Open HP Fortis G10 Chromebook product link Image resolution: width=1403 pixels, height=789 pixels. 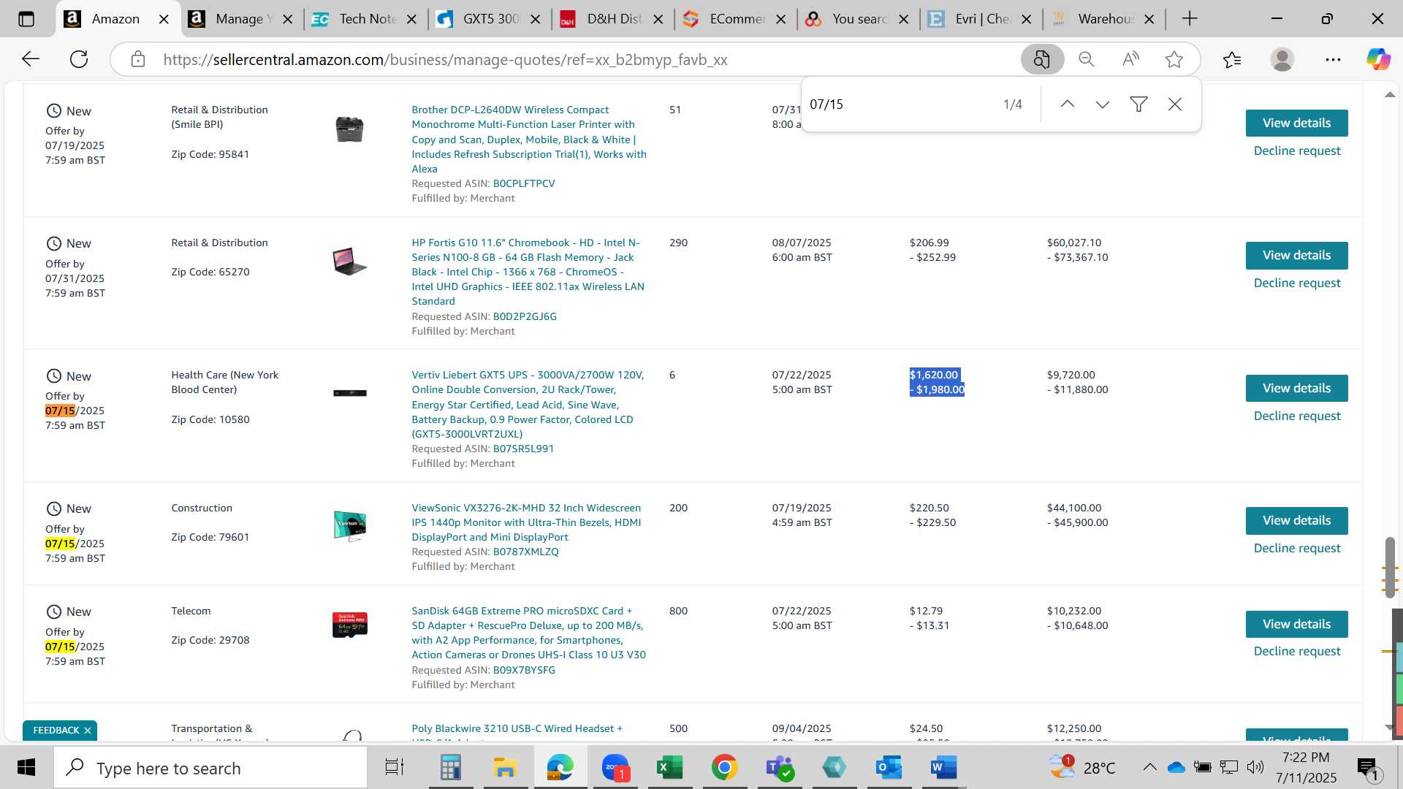tap(528, 272)
